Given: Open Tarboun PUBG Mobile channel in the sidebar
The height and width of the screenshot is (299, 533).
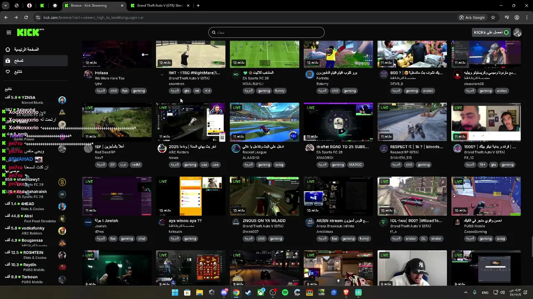Looking at the screenshot, I should pos(35,279).
